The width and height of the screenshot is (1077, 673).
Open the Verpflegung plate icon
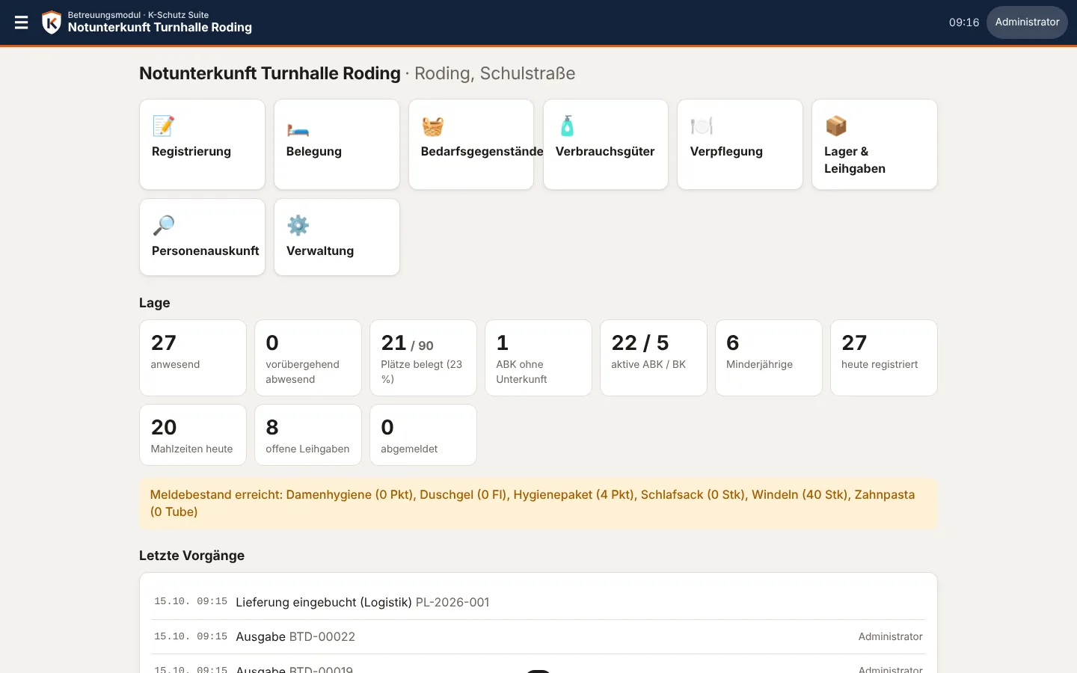click(702, 126)
